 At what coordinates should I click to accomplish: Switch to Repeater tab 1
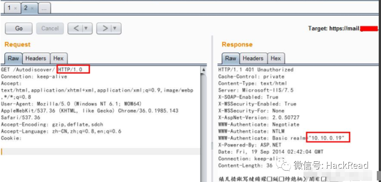[x=9, y=8]
